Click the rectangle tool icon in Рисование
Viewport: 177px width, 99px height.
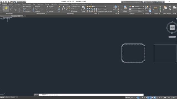pos(19,7)
